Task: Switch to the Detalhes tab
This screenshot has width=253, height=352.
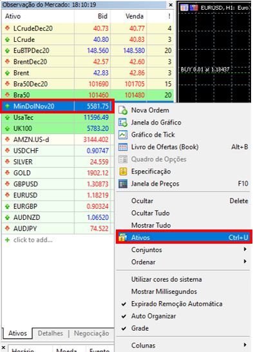Action: click(50, 333)
